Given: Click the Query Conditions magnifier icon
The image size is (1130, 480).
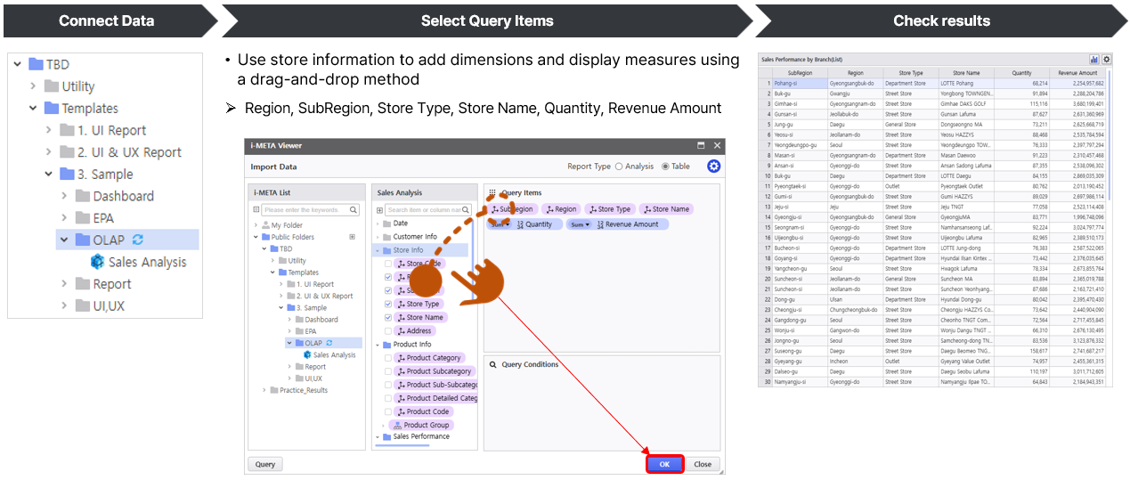Looking at the screenshot, I should [492, 364].
